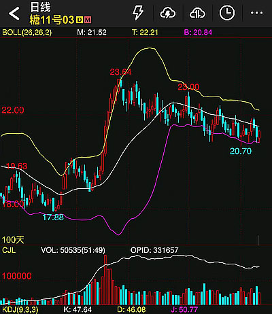Tap the OPID open interest value

tap(154, 250)
